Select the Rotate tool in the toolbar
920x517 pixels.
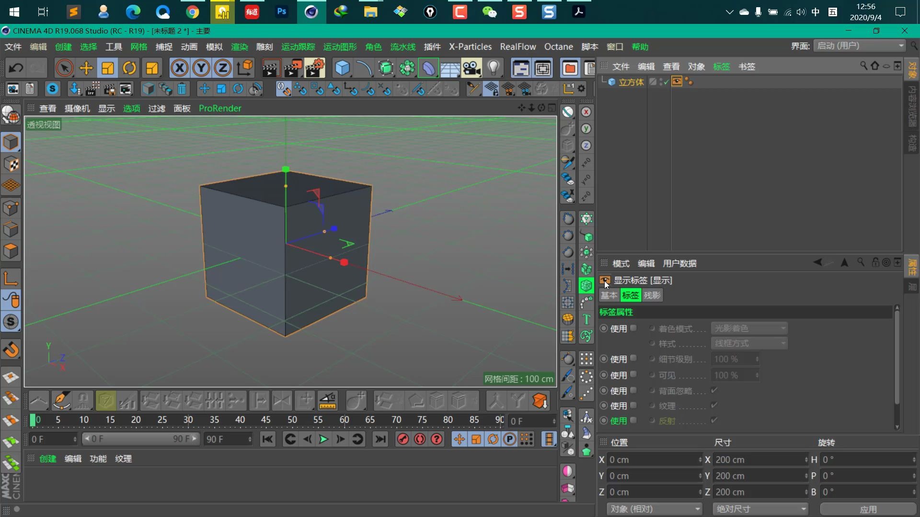[x=129, y=67]
